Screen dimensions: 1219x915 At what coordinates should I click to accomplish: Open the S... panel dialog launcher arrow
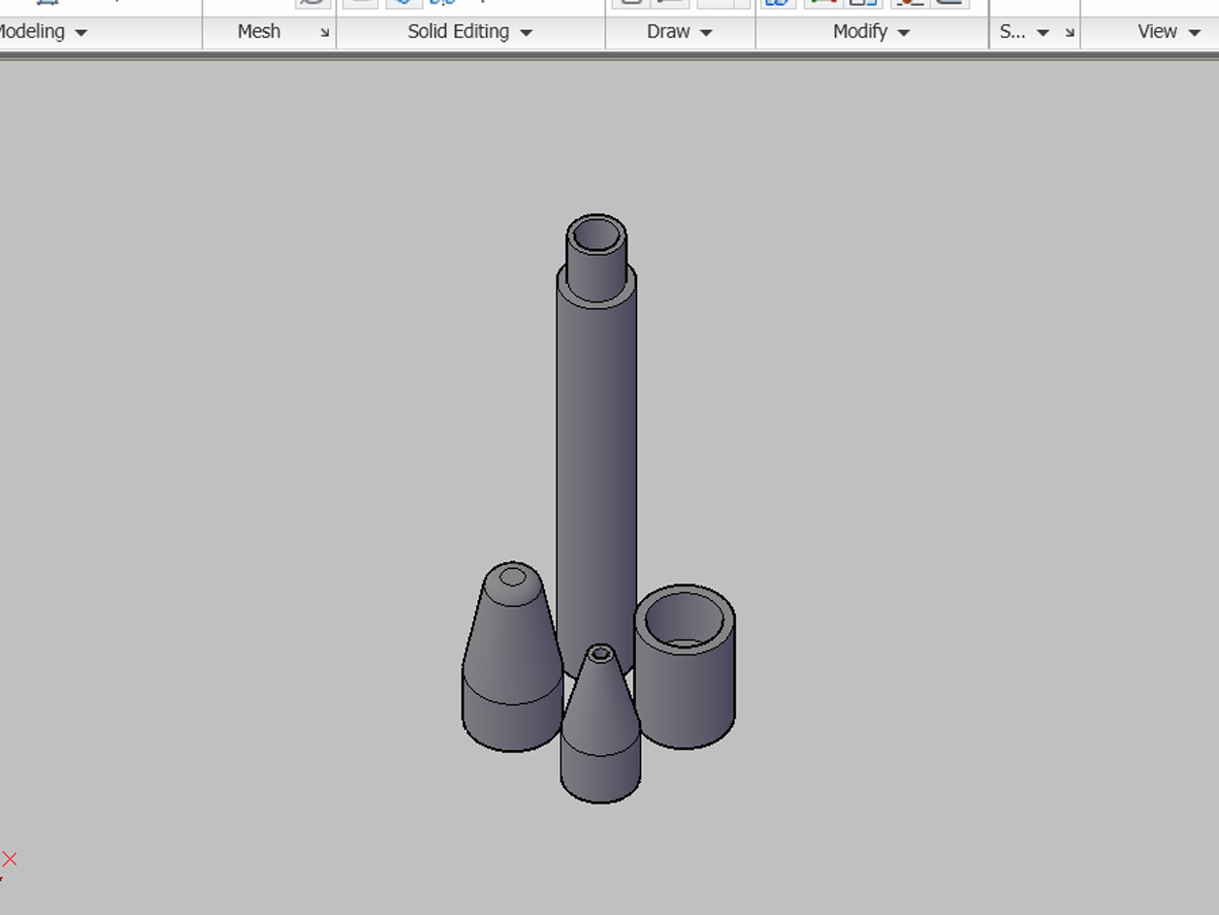[x=1070, y=33]
